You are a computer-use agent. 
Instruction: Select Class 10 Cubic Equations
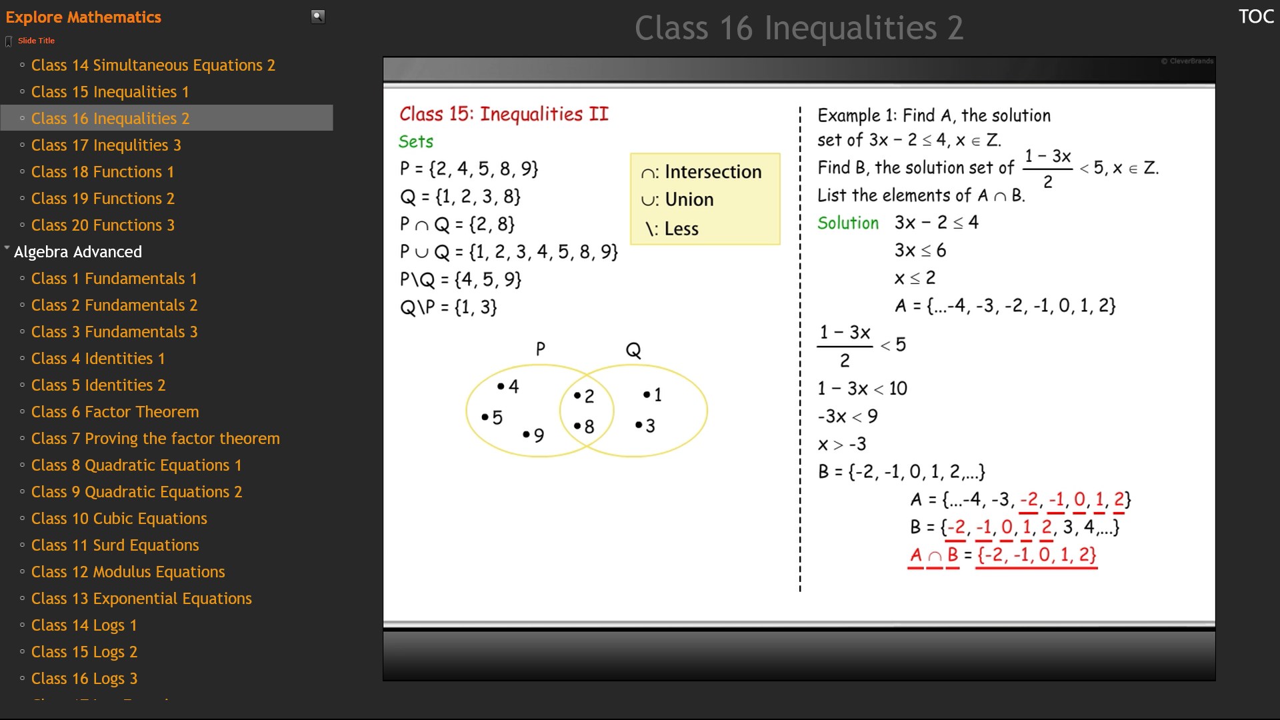point(119,519)
